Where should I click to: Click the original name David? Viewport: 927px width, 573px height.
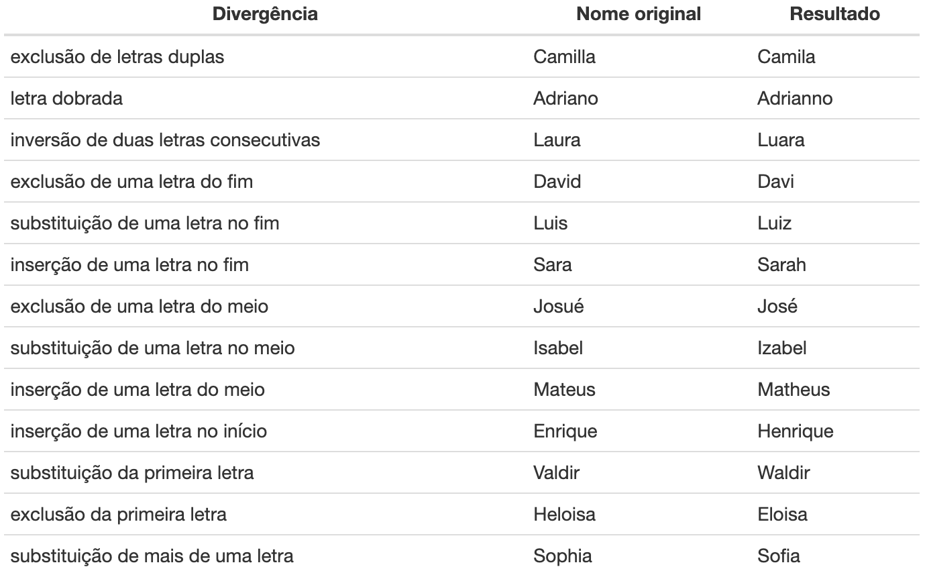tap(557, 182)
